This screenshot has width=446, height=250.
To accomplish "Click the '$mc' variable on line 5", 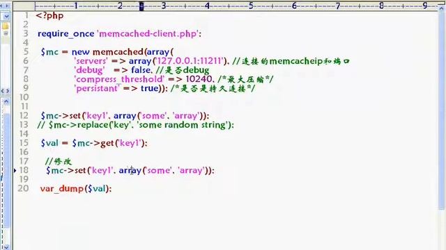I will [49, 52].
